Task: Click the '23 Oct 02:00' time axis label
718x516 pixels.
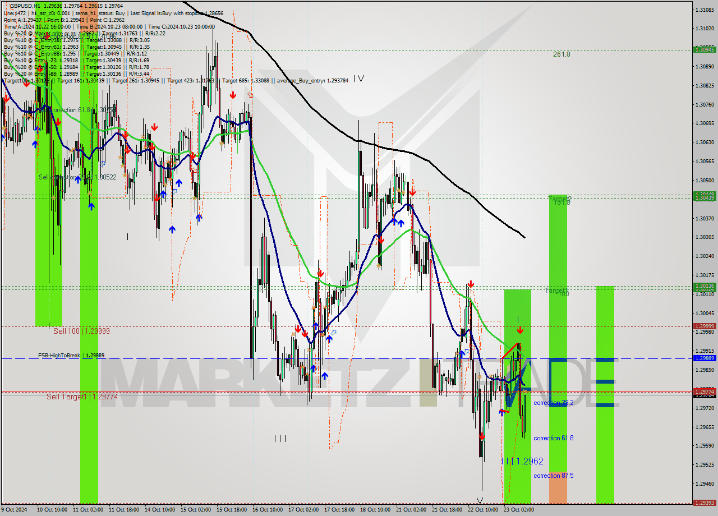Action: 518,510
